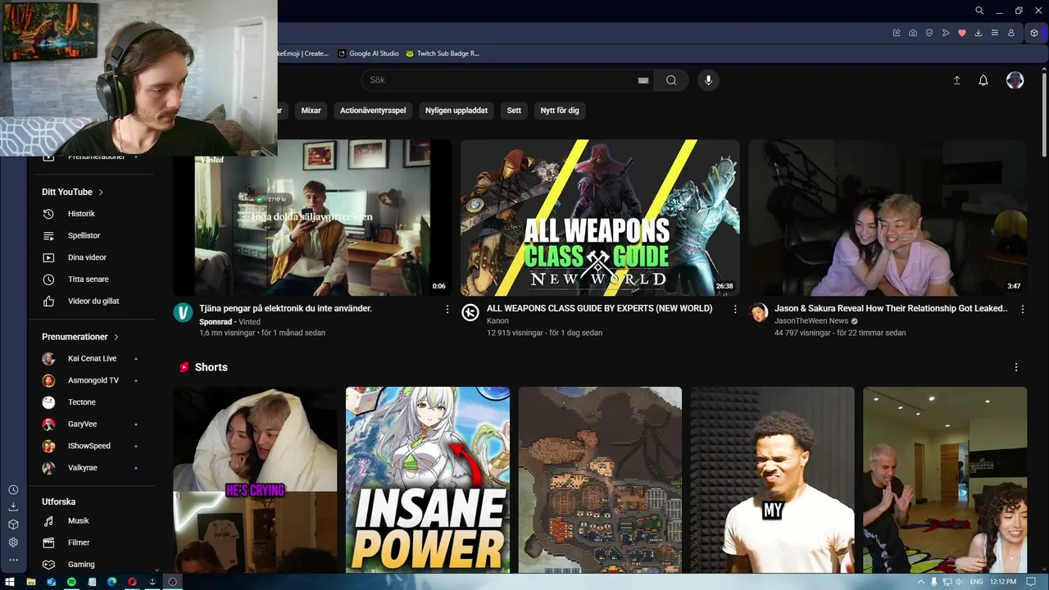1049x590 pixels.
Task: Play ALL WEAPONS CLASS GUIDE thumbnail
Action: [x=600, y=217]
